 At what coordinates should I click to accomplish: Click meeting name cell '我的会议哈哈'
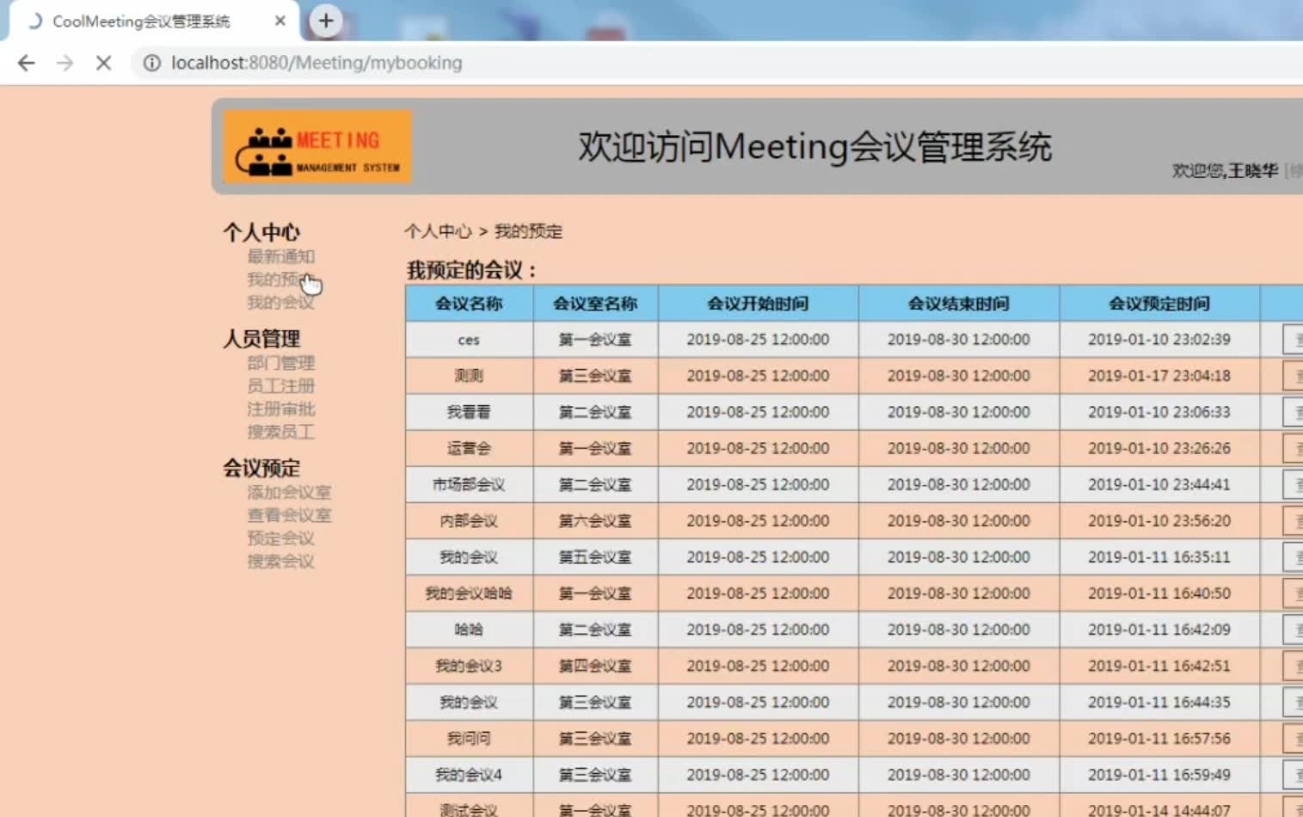[469, 593]
